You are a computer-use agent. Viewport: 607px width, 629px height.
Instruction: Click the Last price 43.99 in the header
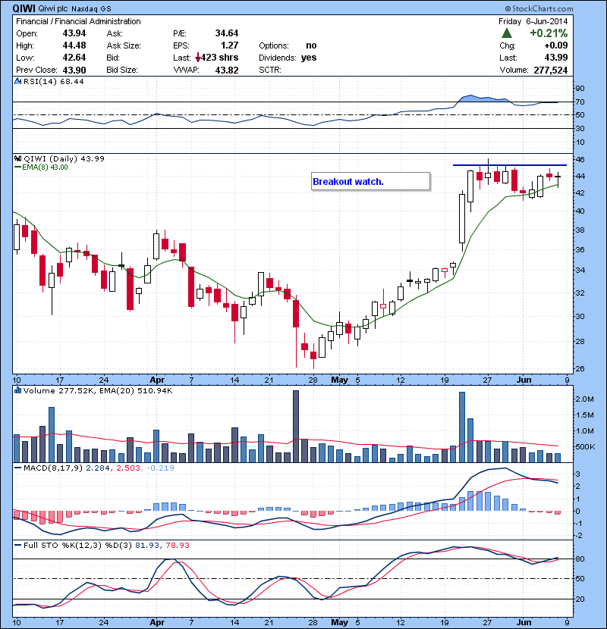pos(556,58)
